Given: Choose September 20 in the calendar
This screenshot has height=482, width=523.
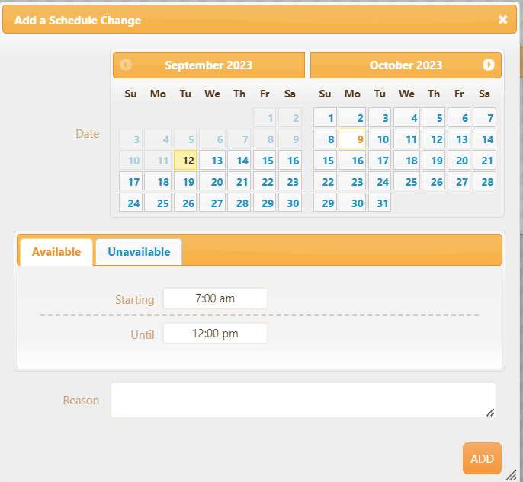Looking at the screenshot, I should [x=213, y=181].
